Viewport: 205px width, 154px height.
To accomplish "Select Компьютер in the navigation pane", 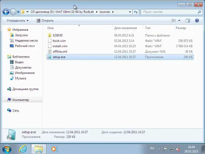I will [x=21, y=100].
